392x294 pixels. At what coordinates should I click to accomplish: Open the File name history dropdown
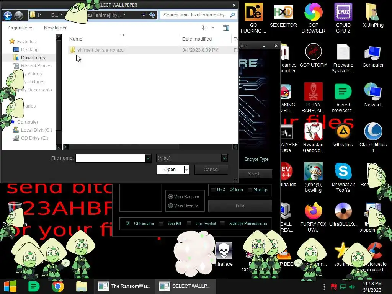click(148, 158)
